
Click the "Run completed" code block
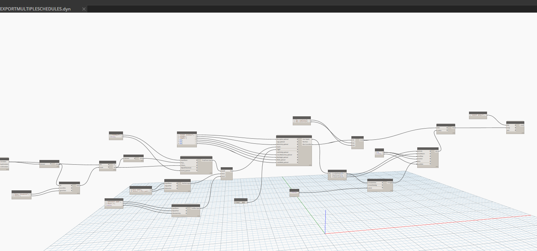pos(301,120)
